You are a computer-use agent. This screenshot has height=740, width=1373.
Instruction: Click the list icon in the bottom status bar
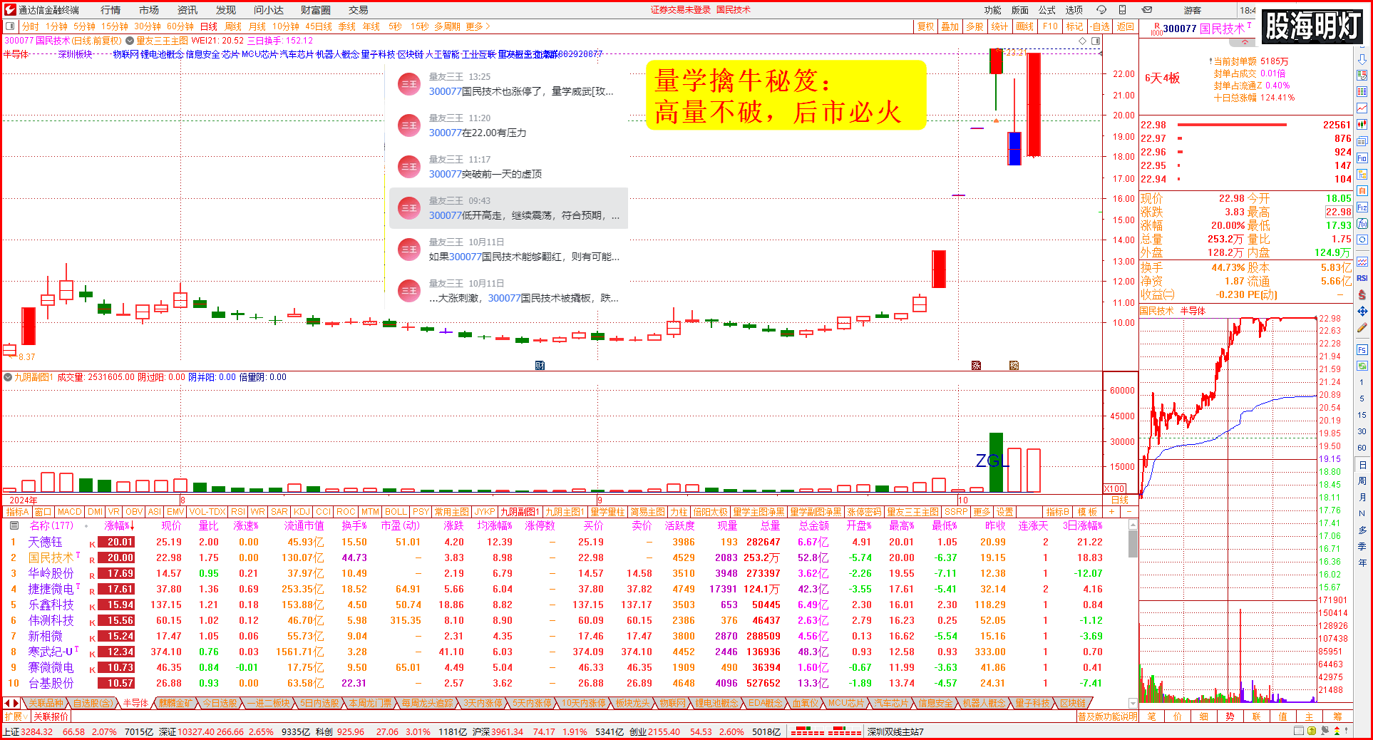tap(1299, 731)
